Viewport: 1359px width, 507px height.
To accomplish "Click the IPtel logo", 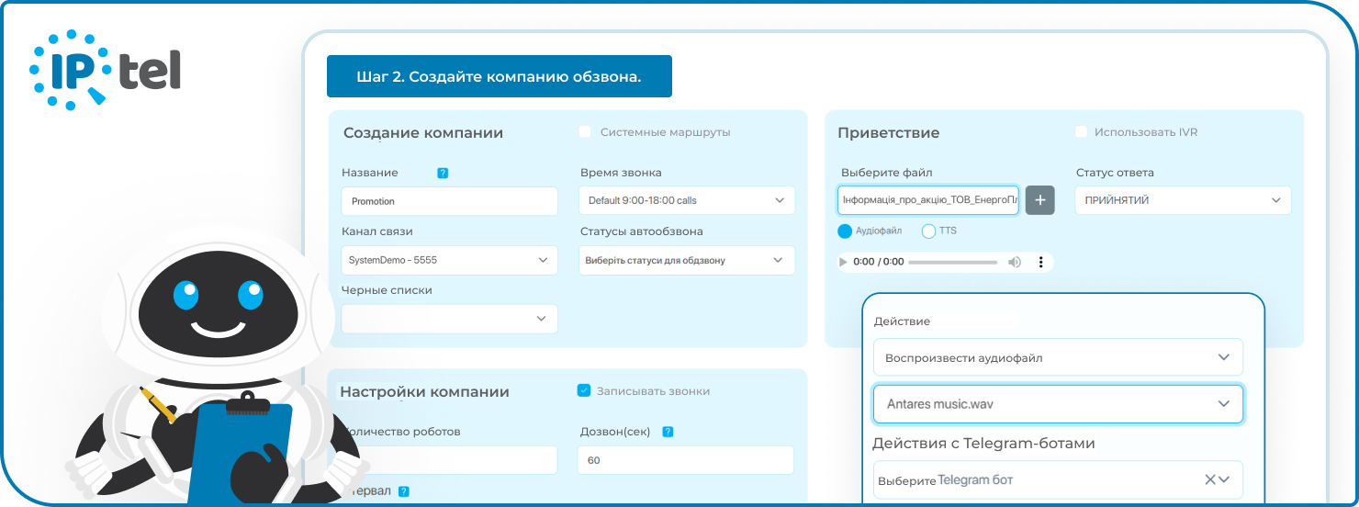I will point(105,71).
